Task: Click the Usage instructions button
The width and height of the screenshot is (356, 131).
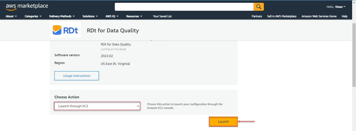Action: pyautogui.click(x=77, y=76)
